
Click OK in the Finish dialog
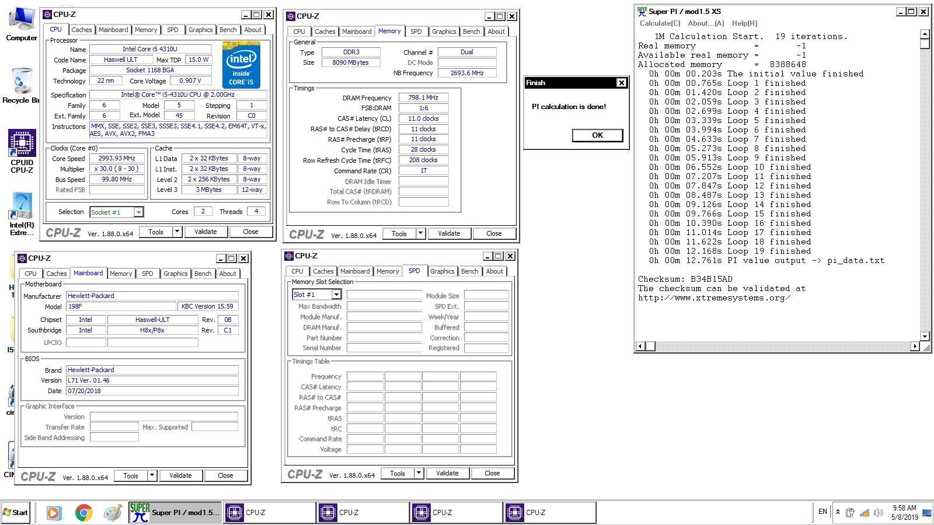pos(597,135)
